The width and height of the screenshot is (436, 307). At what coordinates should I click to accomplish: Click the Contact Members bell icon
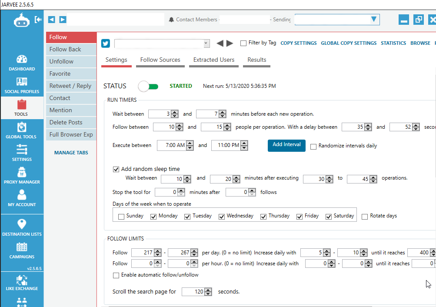(171, 20)
